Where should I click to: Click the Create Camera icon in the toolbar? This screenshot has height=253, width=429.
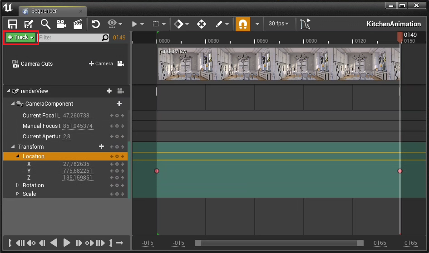pos(61,24)
